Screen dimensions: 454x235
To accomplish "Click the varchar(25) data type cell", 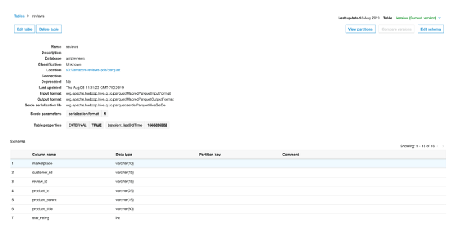I will 125,191.
